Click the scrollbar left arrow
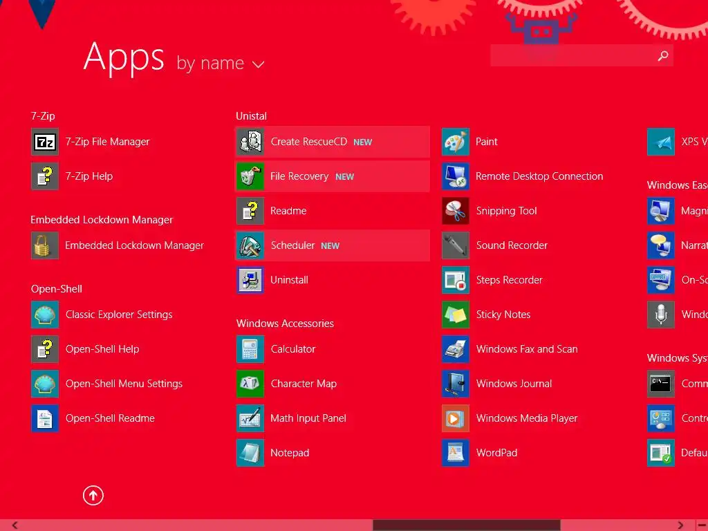Image resolution: width=708 pixels, height=531 pixels. [15, 525]
